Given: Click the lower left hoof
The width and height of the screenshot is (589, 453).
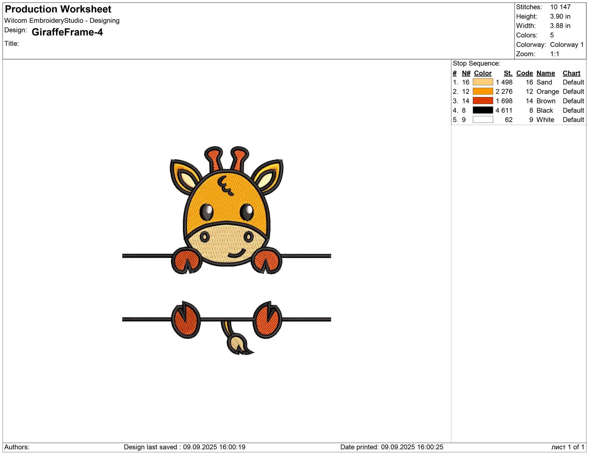Looking at the screenshot, I should pyautogui.click(x=186, y=319).
